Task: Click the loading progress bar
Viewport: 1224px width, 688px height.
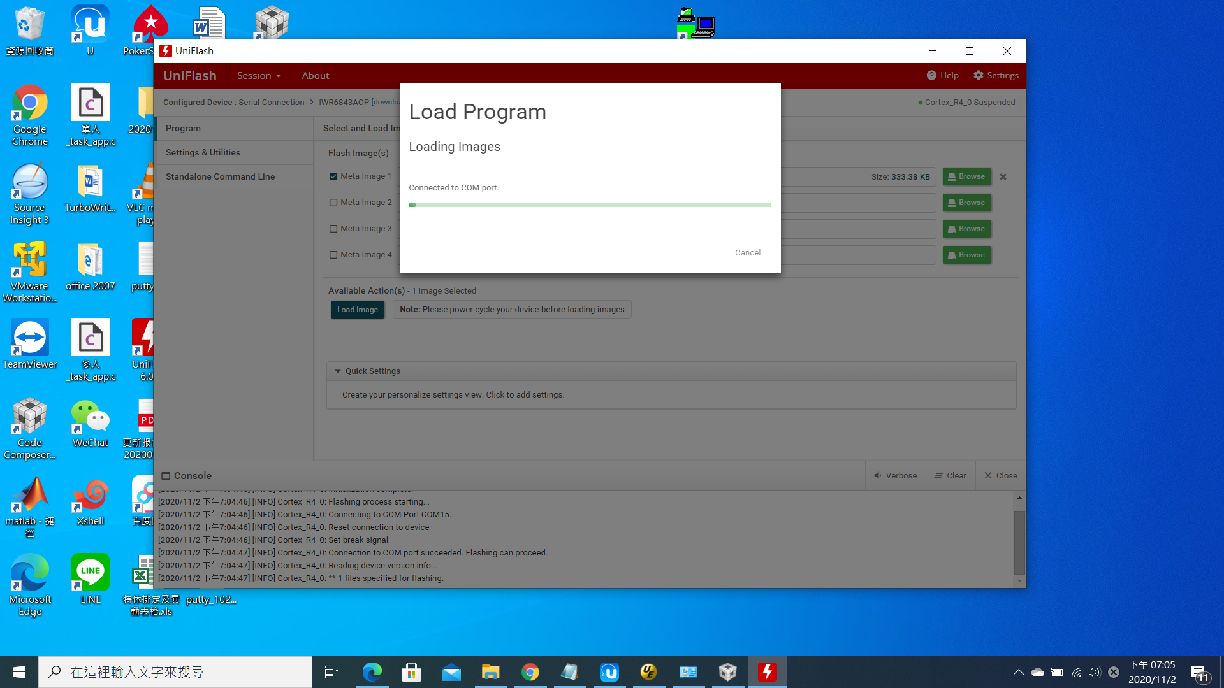Action: (590, 205)
